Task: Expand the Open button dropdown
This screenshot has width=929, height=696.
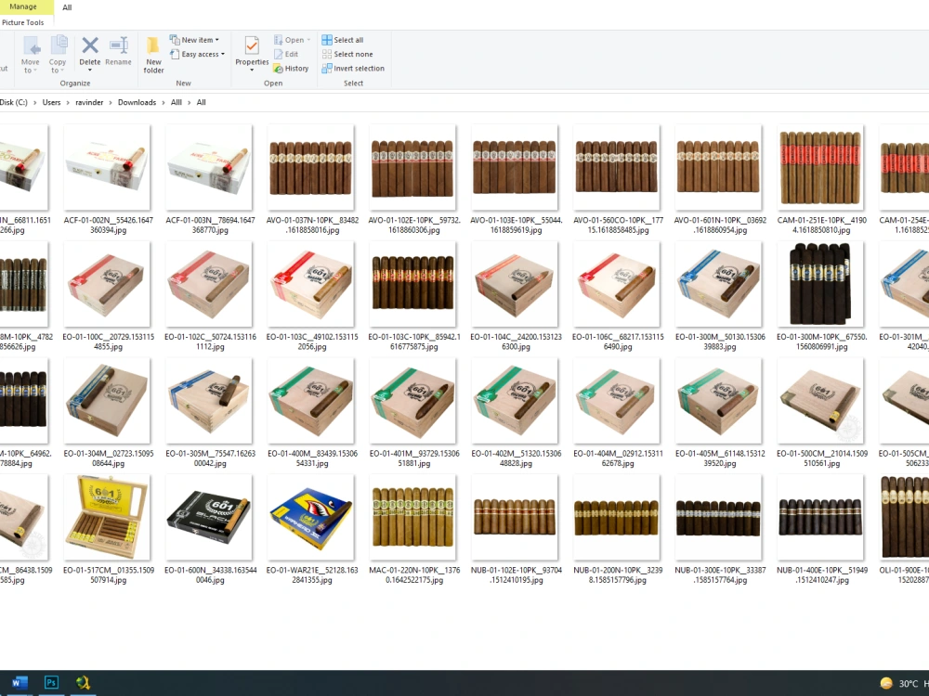Action: pos(308,40)
